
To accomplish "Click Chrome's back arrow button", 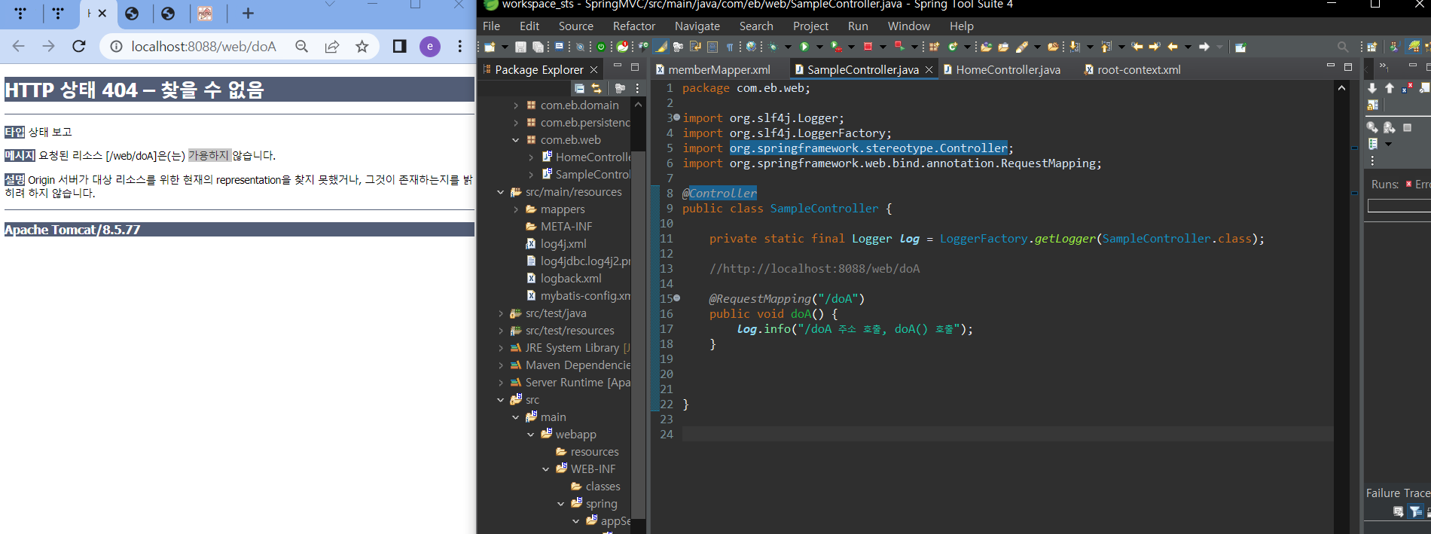I will pyautogui.click(x=18, y=47).
